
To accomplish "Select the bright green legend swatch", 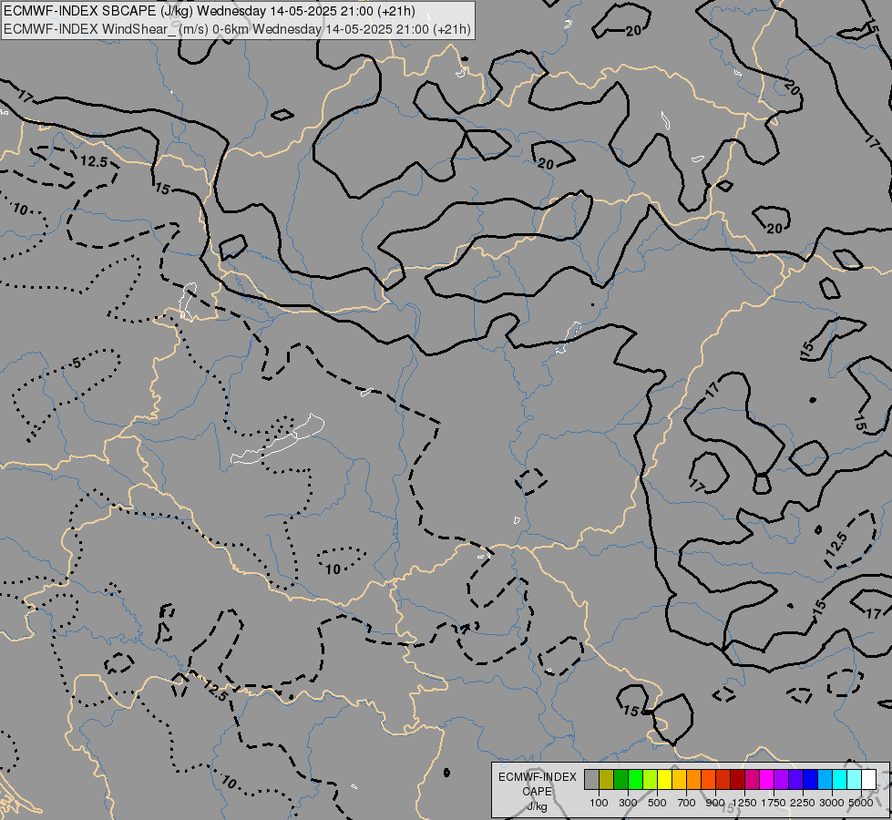I will 635,779.
